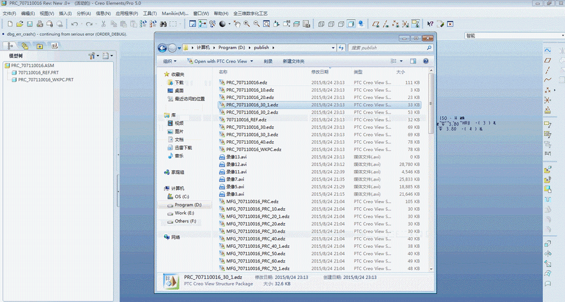
Task: Click the Zoom In magnifier icon
Action: pyautogui.click(x=246, y=24)
